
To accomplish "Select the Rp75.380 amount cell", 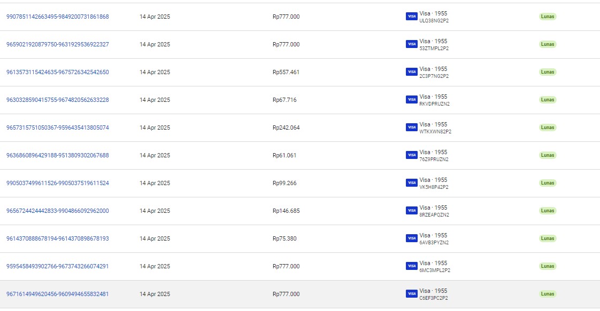I will point(284,238).
